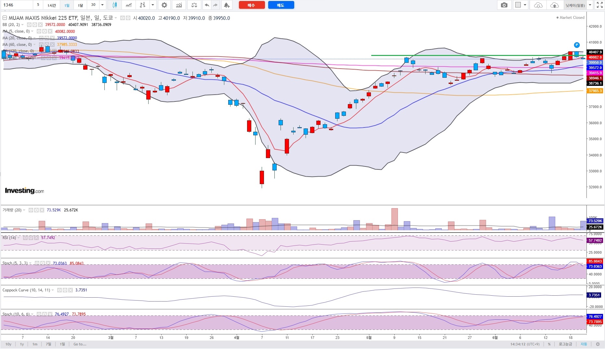Switch to the 1시간 interval
This screenshot has width=605, height=349.
[52, 5]
